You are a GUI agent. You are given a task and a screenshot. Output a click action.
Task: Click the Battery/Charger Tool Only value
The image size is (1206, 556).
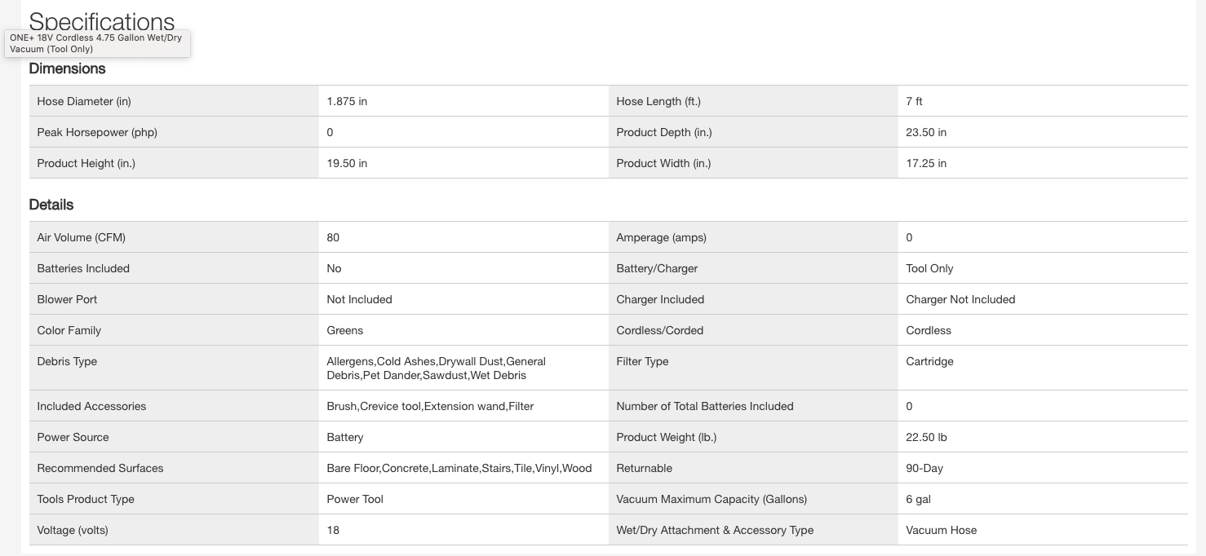pos(929,268)
